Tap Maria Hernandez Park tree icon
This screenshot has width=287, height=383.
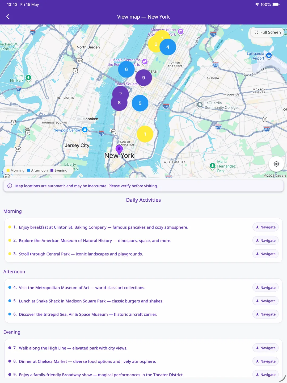213,166
